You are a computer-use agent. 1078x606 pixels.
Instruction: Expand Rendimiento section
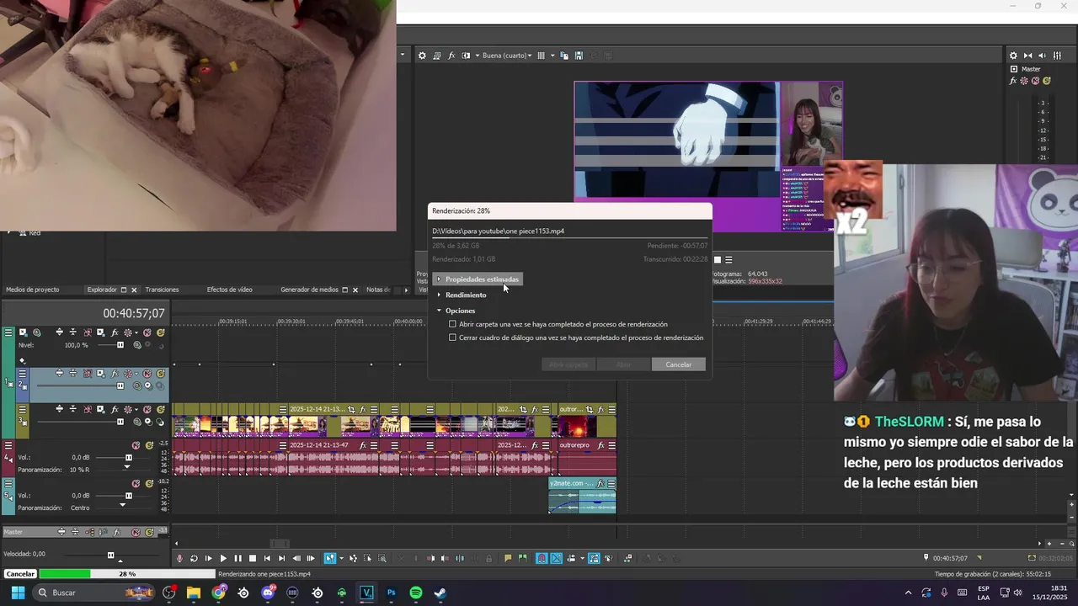coord(462,295)
